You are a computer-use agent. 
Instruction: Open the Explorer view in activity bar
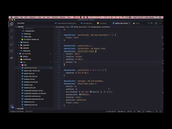coord(11,24)
